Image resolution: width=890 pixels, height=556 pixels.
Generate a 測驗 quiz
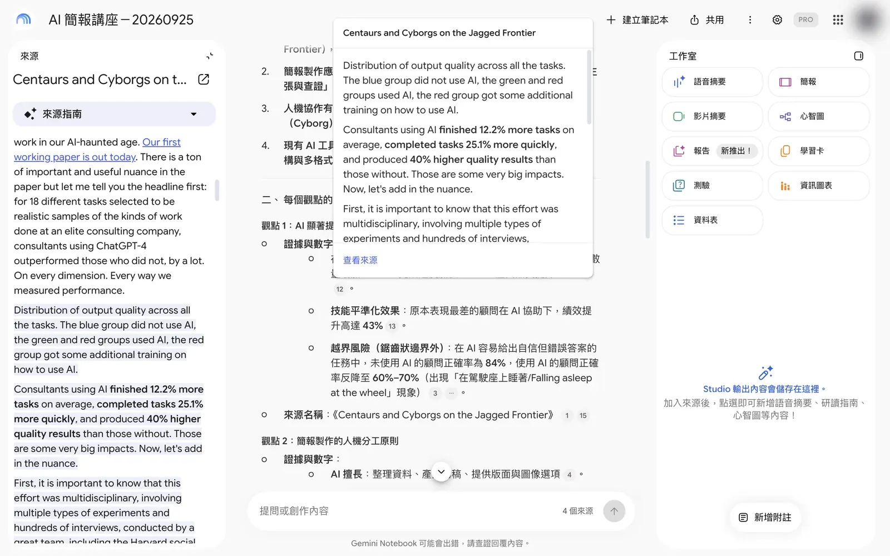[712, 185]
